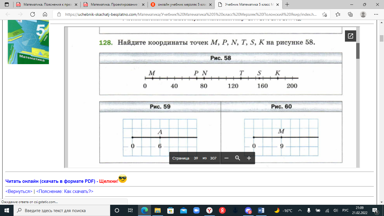Viewport: 384px width, 216px height.
Task: Switch to 'Математика. Проектирование' tab
Action: [114, 4]
